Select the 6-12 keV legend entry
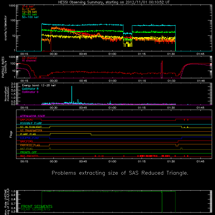Viewport: 215px width, 215px height. click(x=29, y=9)
